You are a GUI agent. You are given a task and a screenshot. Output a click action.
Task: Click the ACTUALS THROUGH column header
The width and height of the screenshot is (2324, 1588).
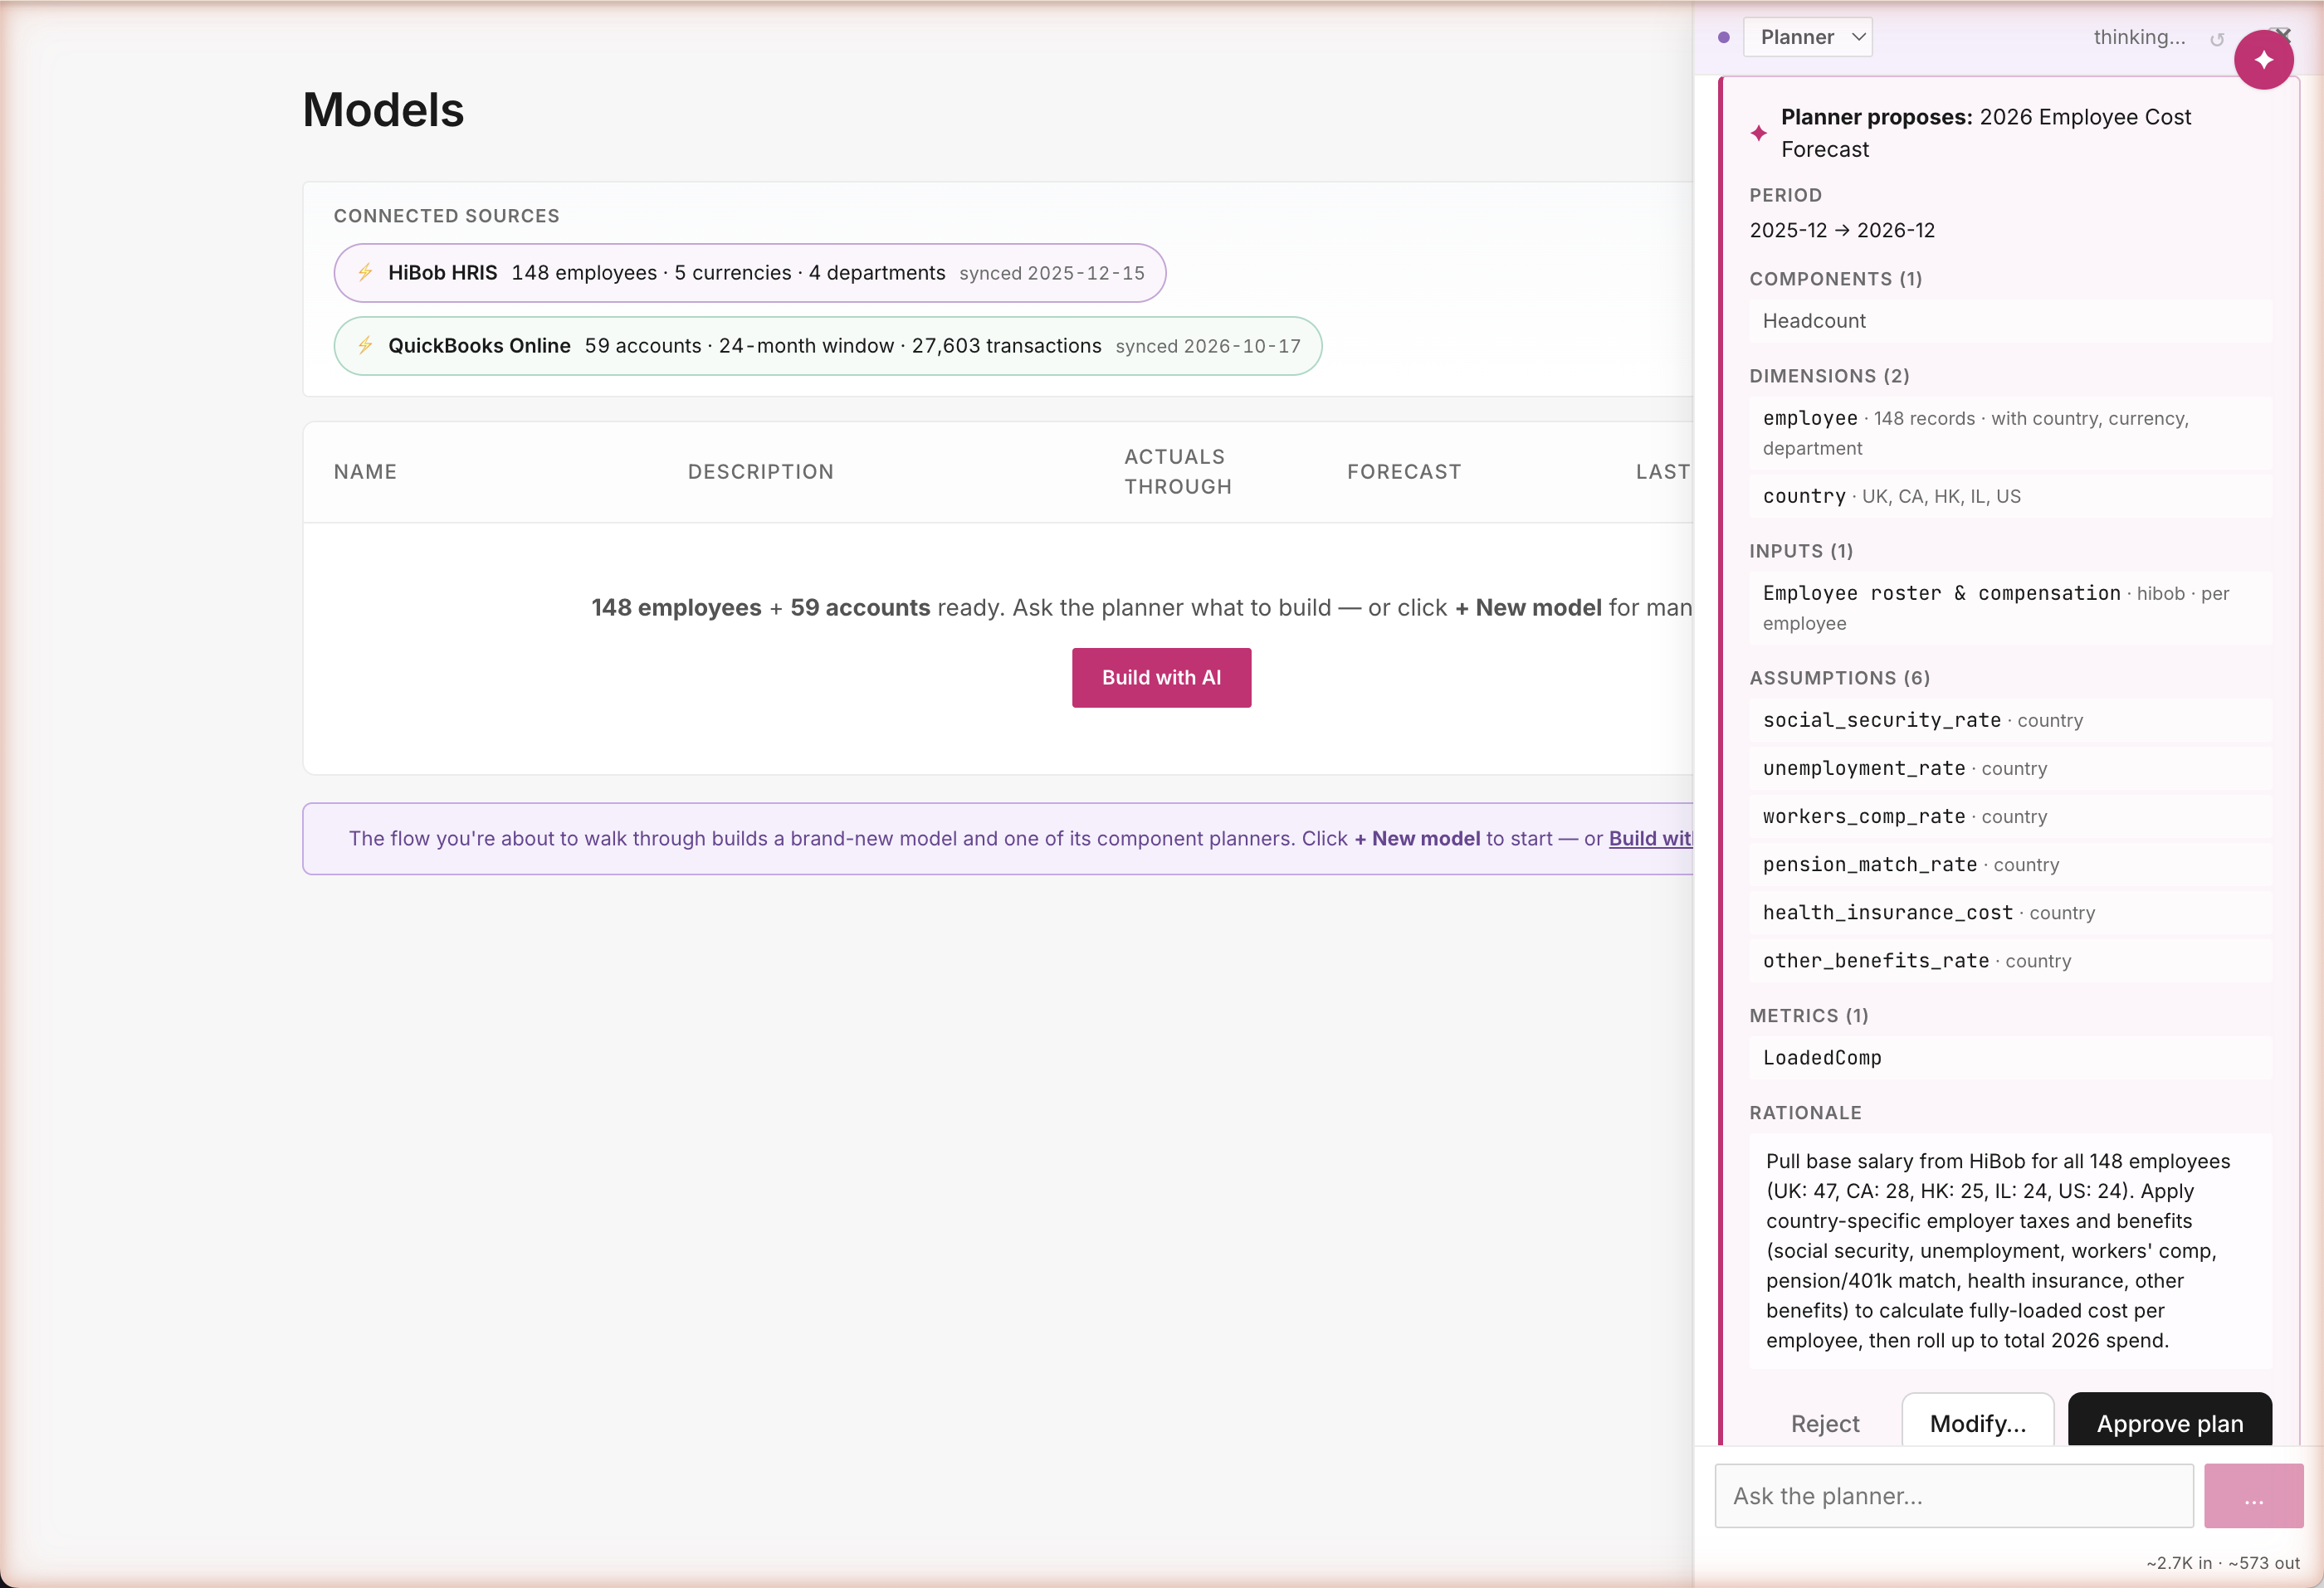1177,470
